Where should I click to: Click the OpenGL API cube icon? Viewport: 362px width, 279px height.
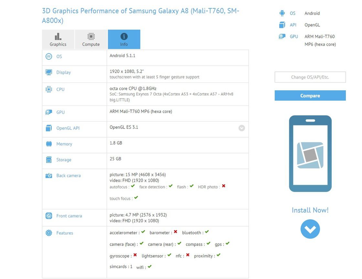(x=49, y=128)
